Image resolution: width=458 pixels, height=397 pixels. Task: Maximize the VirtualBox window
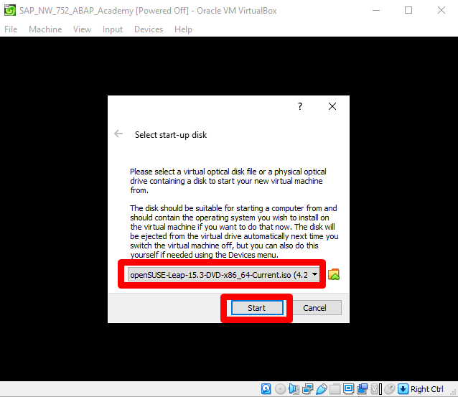tap(408, 10)
